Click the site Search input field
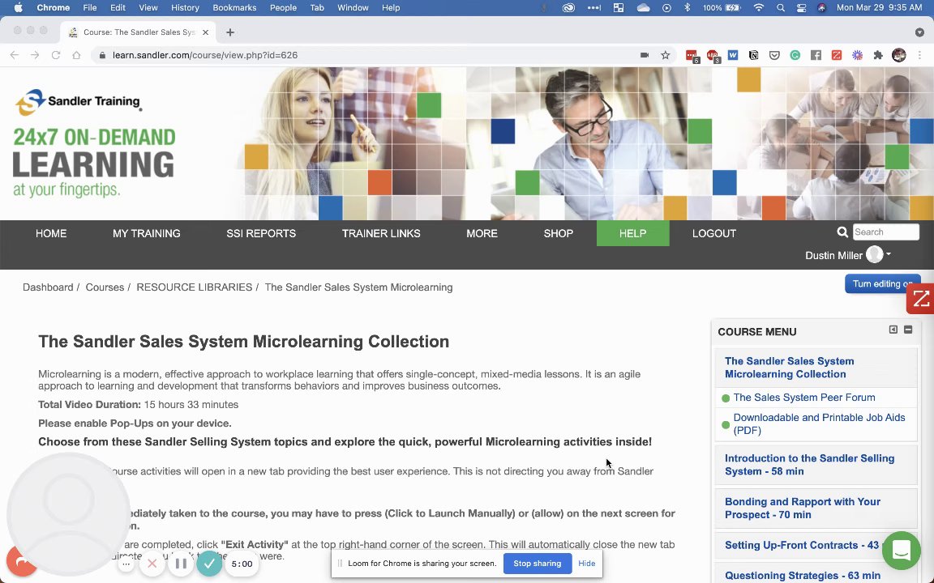This screenshot has width=934, height=583. [885, 232]
